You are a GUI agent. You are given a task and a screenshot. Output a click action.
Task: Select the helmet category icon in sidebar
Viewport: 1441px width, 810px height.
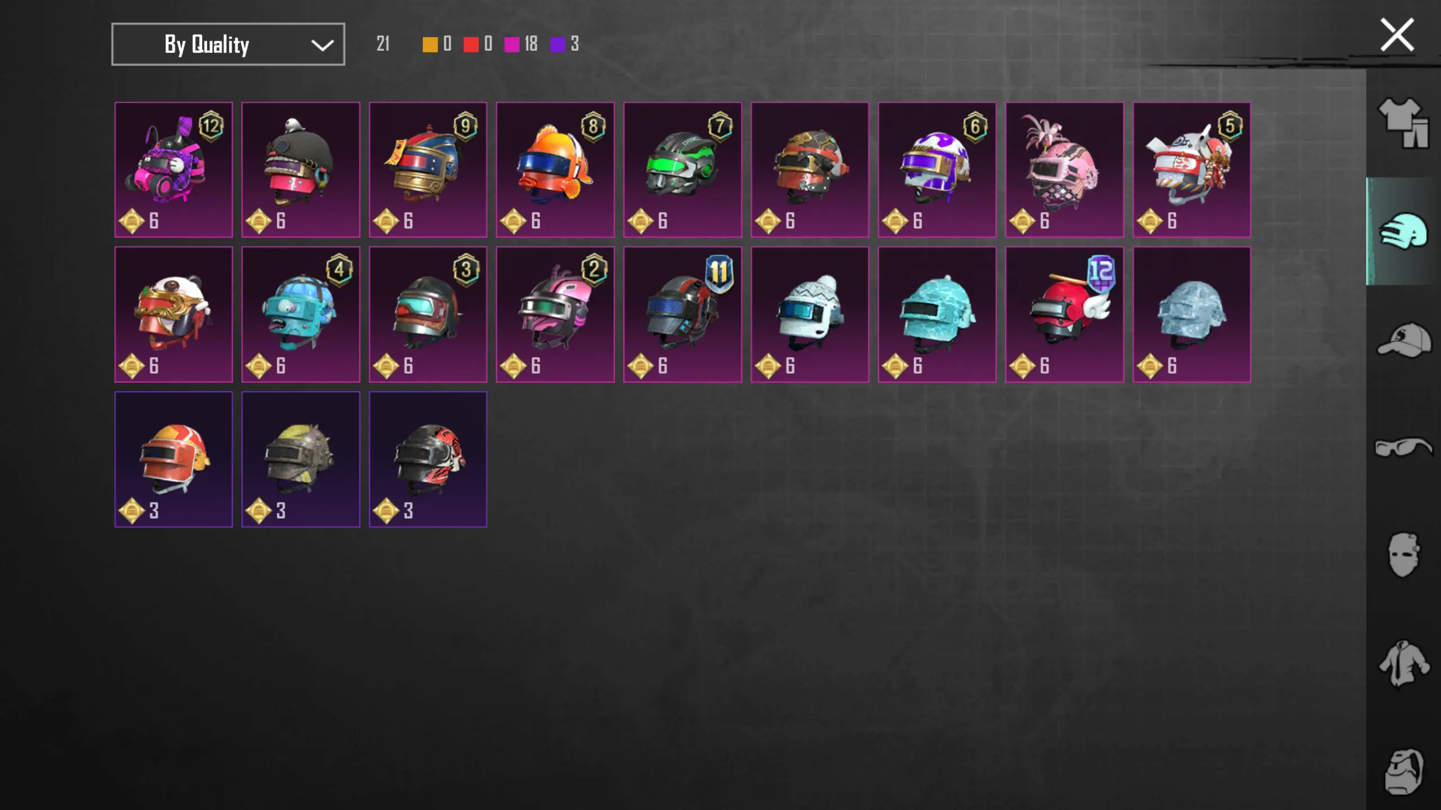1403,231
